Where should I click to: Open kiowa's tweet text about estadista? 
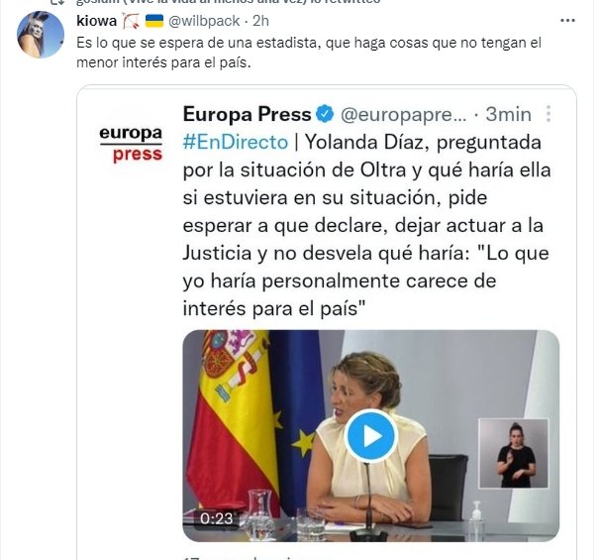(x=309, y=53)
